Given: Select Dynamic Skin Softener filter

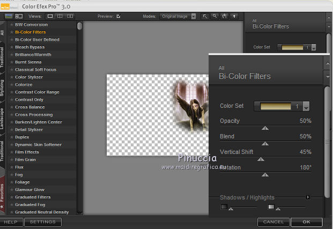Looking at the screenshot, I should click(39, 145).
